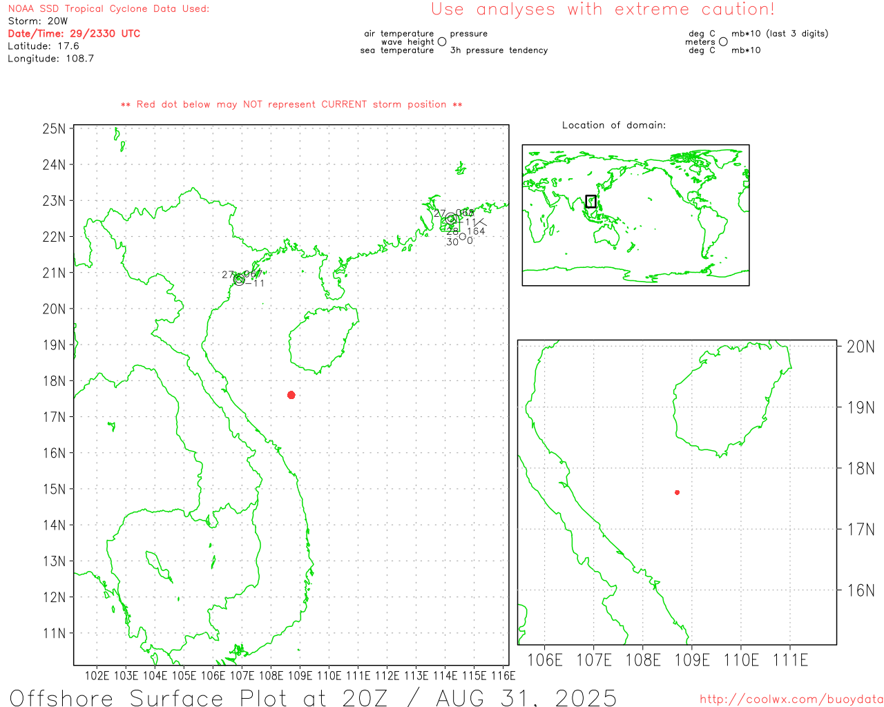The image size is (884, 707).
Task: Click the 'Longitude: 108.7' value
Action: click(x=50, y=59)
